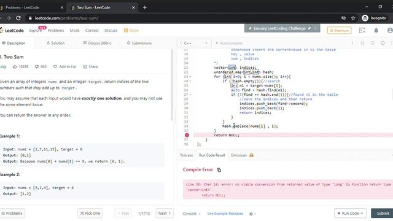Share the problem

(90, 67)
